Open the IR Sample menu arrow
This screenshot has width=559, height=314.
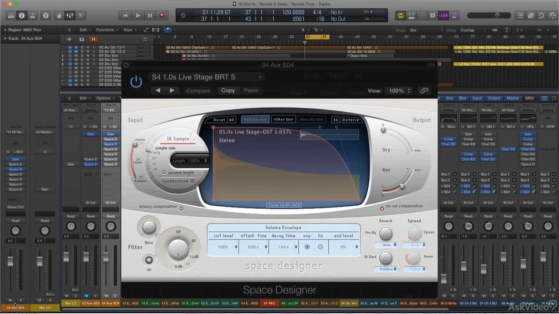(194, 139)
